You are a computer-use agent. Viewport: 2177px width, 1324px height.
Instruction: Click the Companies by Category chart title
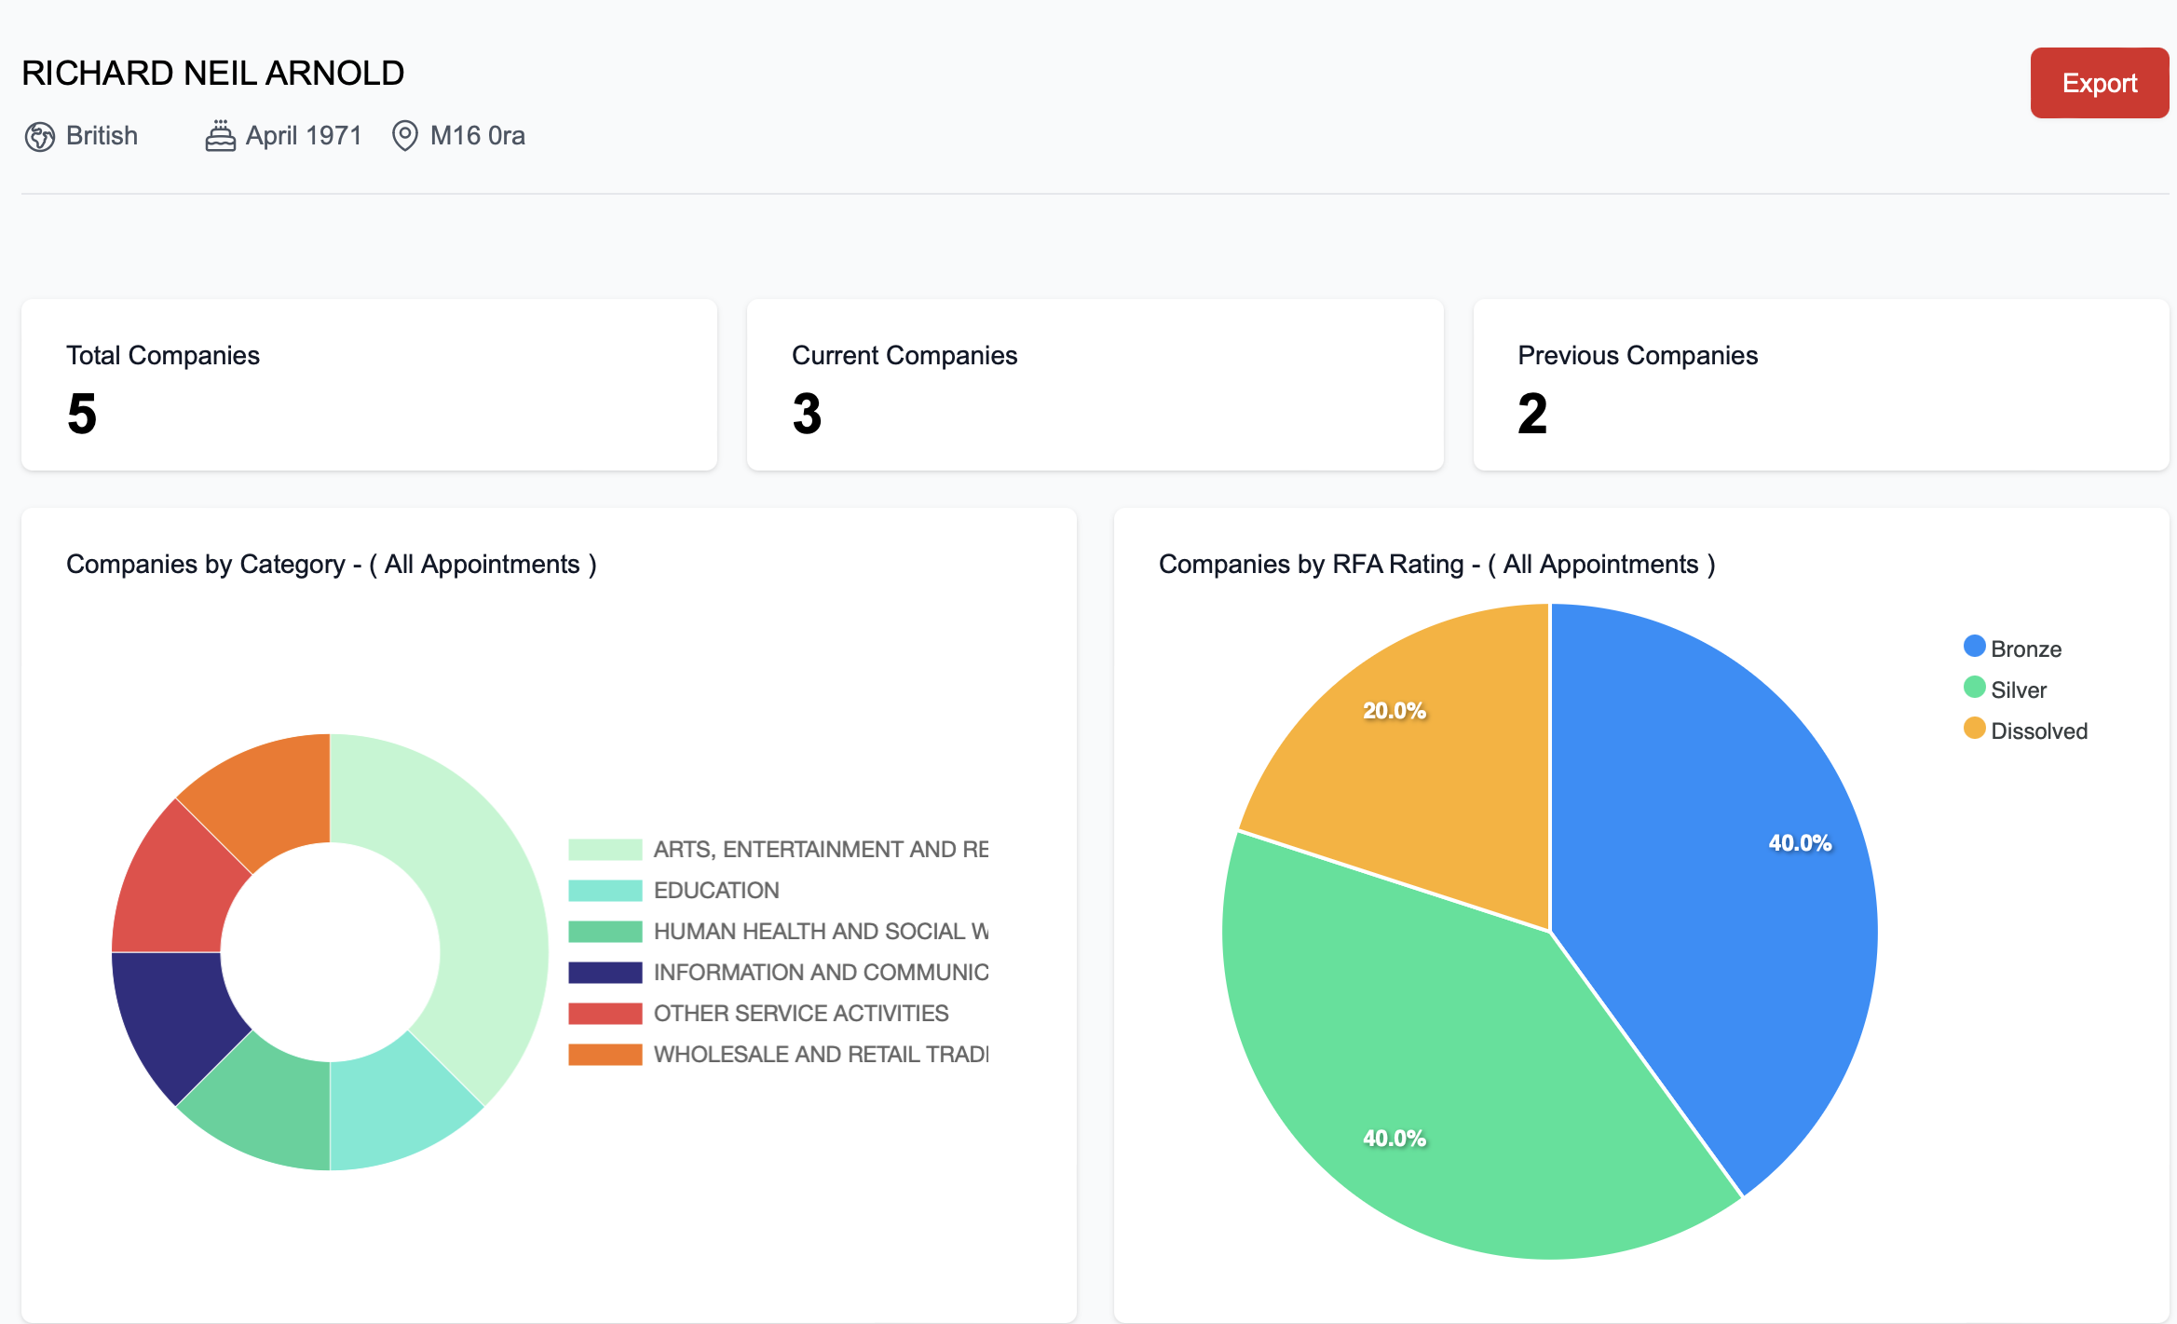[x=332, y=564]
